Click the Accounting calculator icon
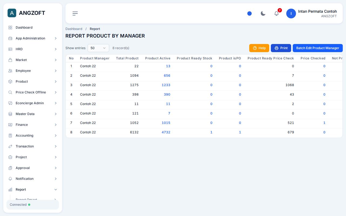The height and width of the screenshot is (216, 346). tap(10, 136)
